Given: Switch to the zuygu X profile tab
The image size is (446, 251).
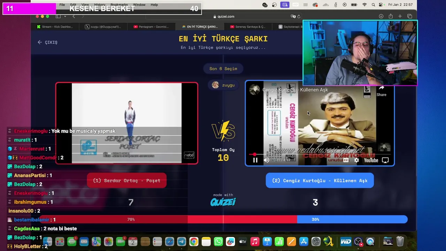Looking at the screenshot, I should click(103, 27).
